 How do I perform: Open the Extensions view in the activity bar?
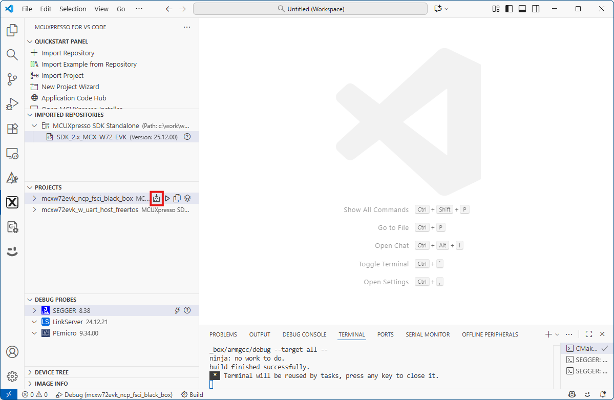tap(12, 129)
